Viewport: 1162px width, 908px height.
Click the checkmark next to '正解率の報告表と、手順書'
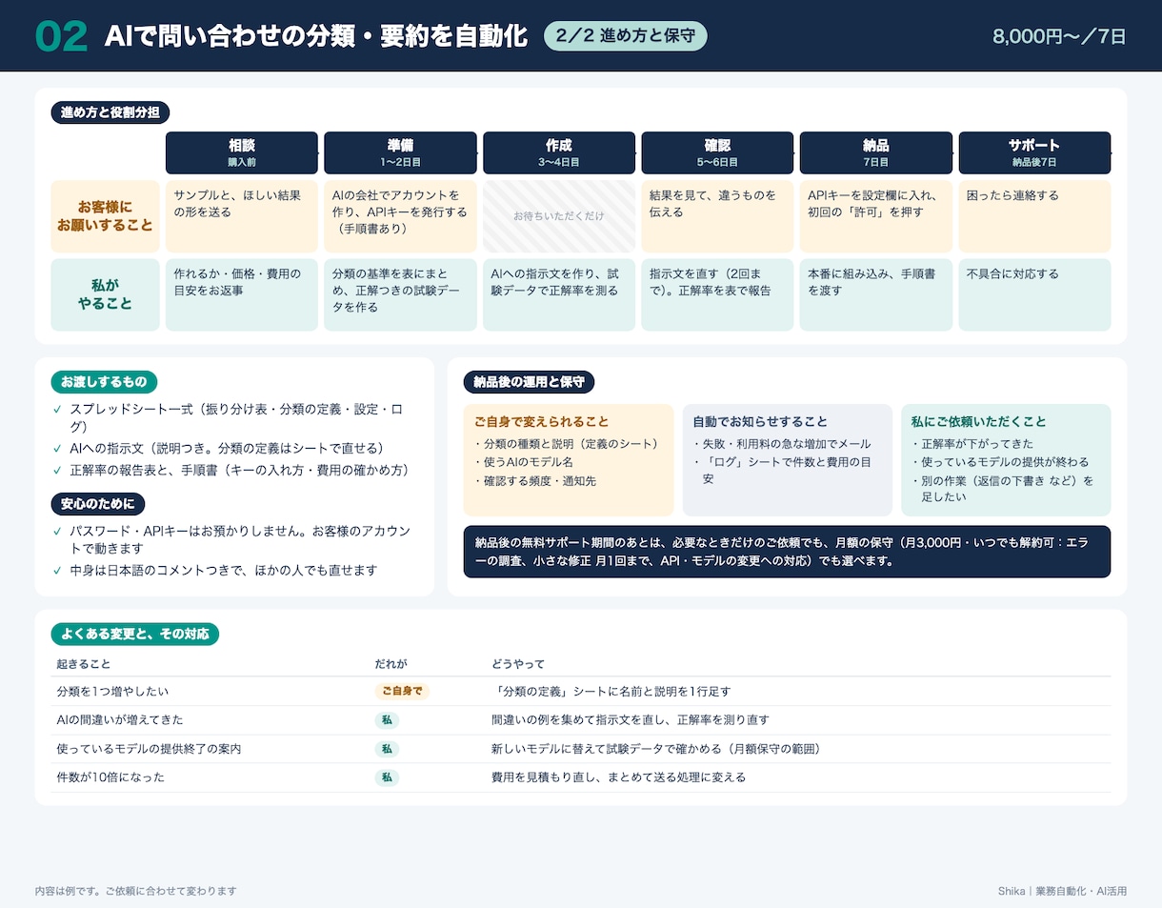click(57, 470)
